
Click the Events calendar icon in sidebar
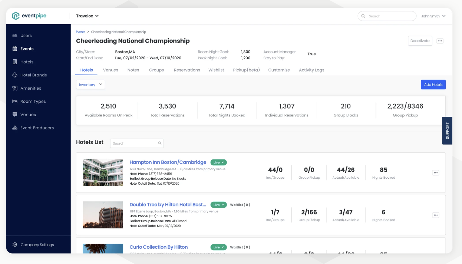[x=15, y=49]
